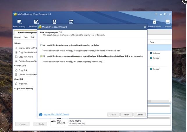The width and height of the screenshot is (187, 132).
Task: Select option B move operating system
Action: pos(41,56)
